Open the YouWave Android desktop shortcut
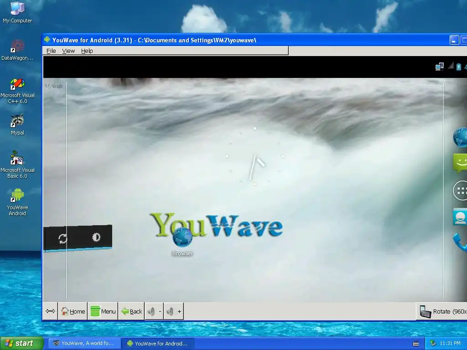 point(17,202)
